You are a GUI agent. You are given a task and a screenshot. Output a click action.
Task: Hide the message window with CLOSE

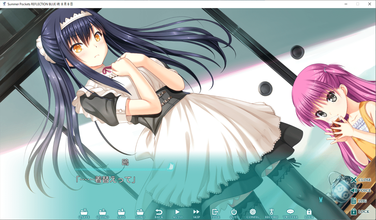[x=361, y=180]
